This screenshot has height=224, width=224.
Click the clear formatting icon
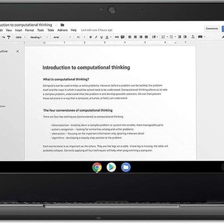[193, 37]
